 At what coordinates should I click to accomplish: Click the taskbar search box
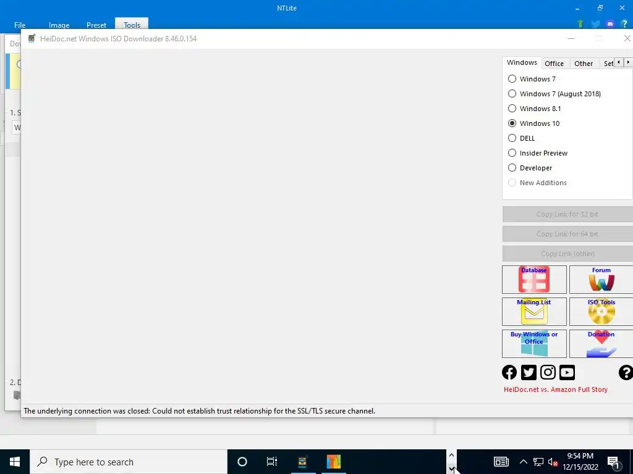tap(129, 462)
